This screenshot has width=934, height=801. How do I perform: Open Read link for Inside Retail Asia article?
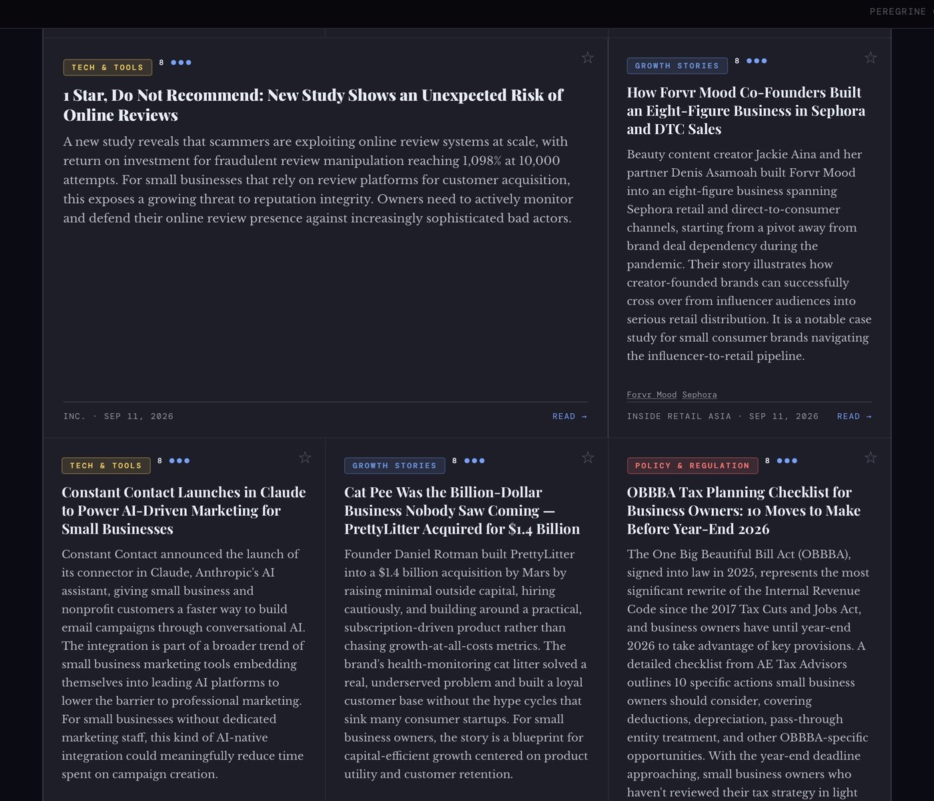coord(855,417)
